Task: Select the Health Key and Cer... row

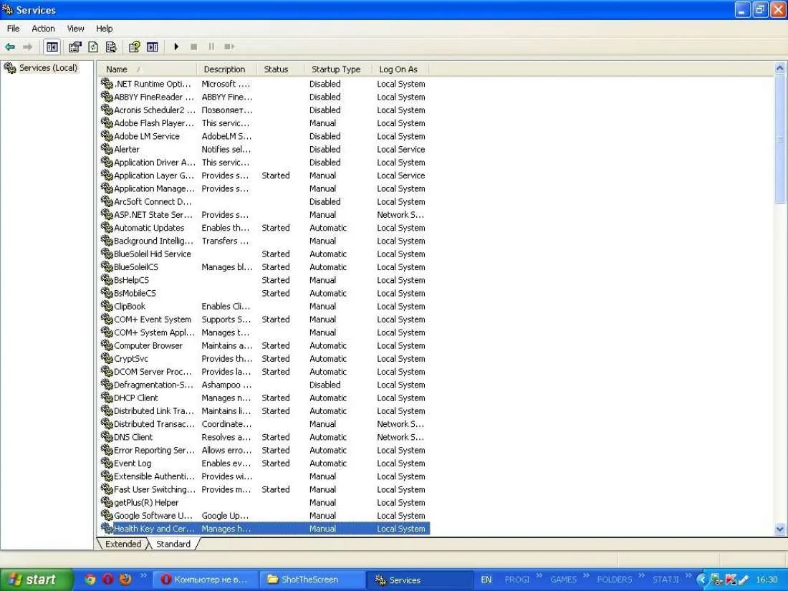Action: point(265,529)
